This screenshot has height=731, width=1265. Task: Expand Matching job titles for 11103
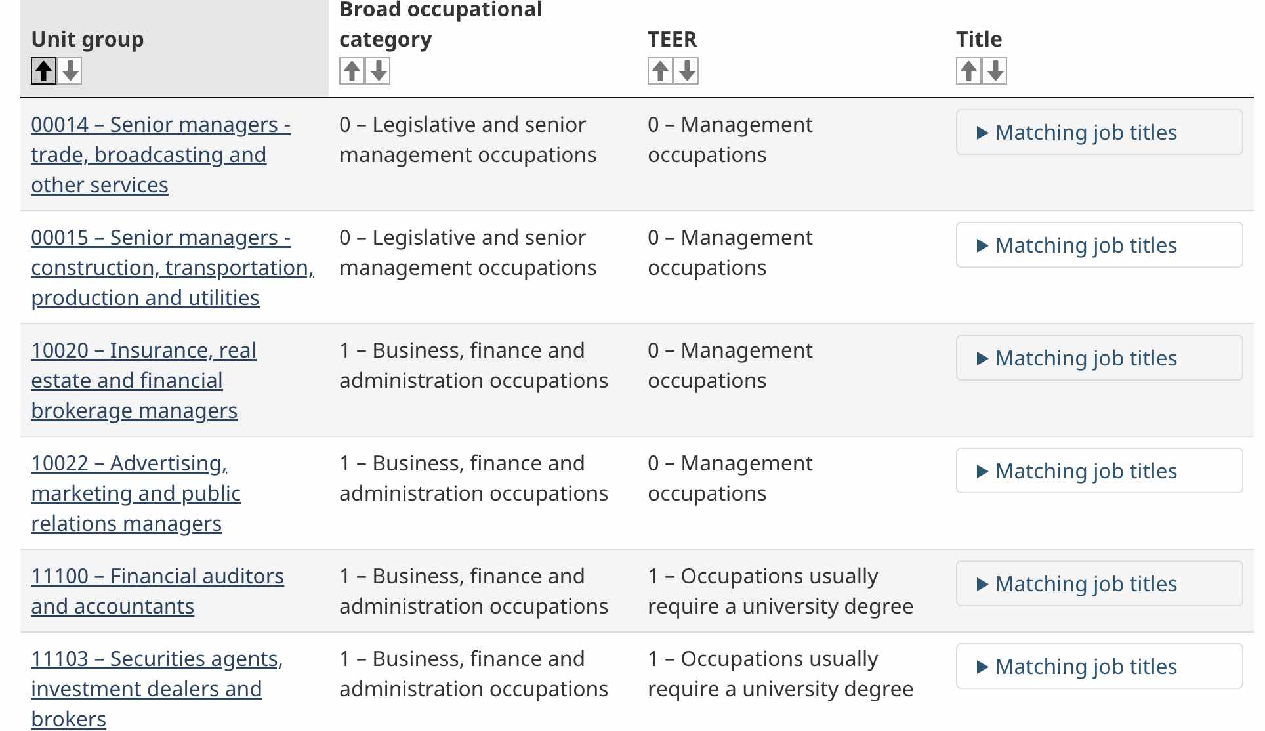click(1099, 667)
